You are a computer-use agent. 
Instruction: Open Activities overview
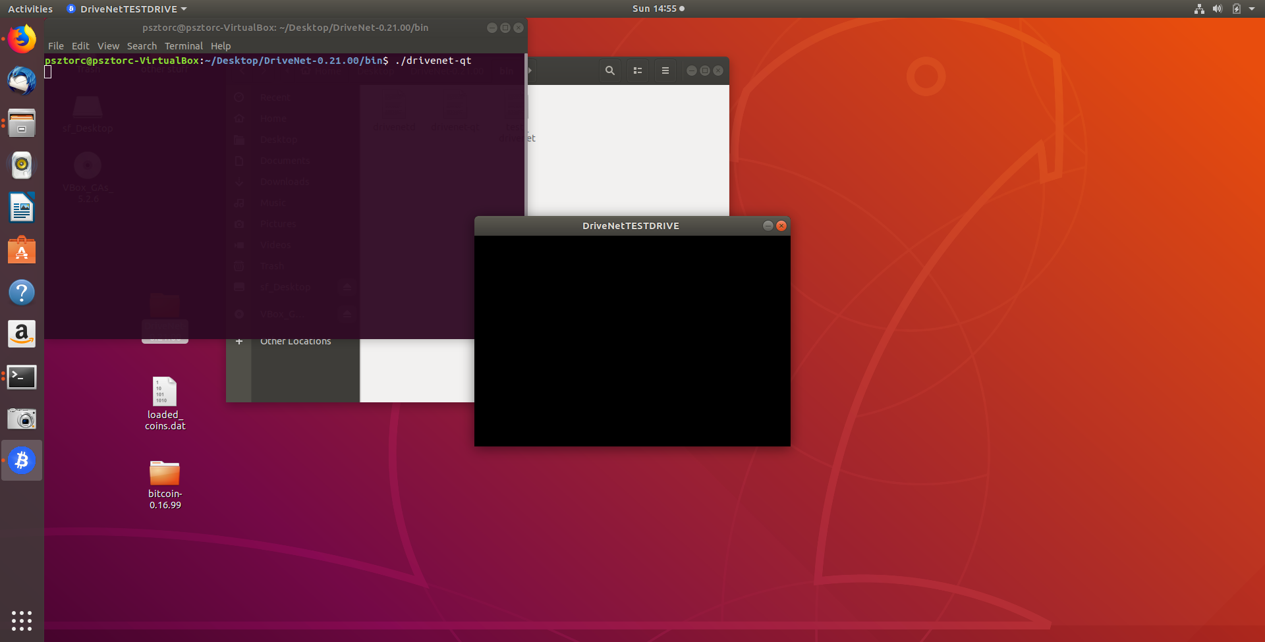[30, 9]
